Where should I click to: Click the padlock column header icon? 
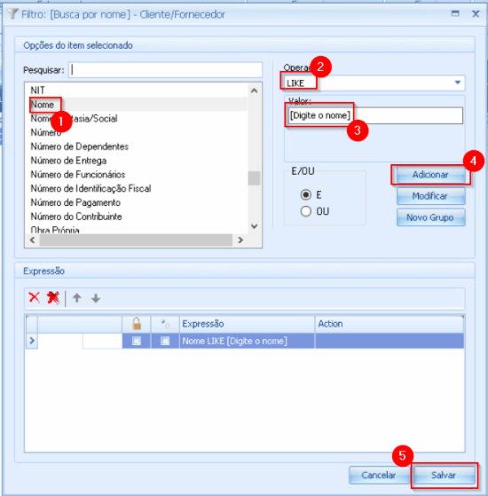[x=137, y=324]
